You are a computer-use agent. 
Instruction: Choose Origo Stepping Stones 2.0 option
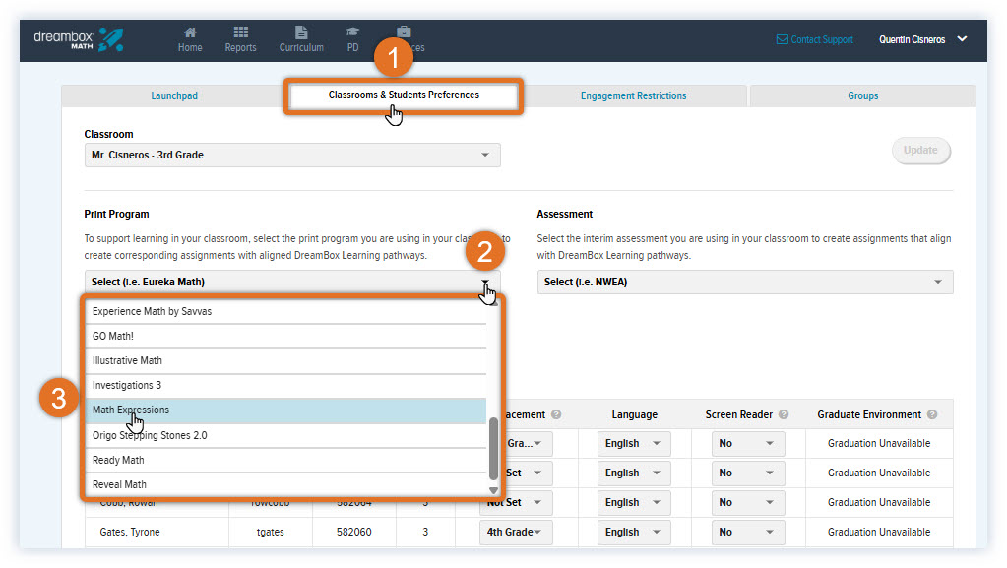pos(285,436)
